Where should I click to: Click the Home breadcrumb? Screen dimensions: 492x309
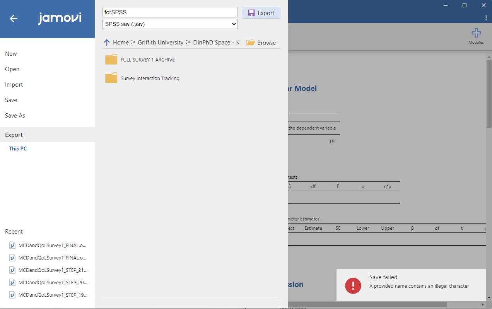[121, 43]
